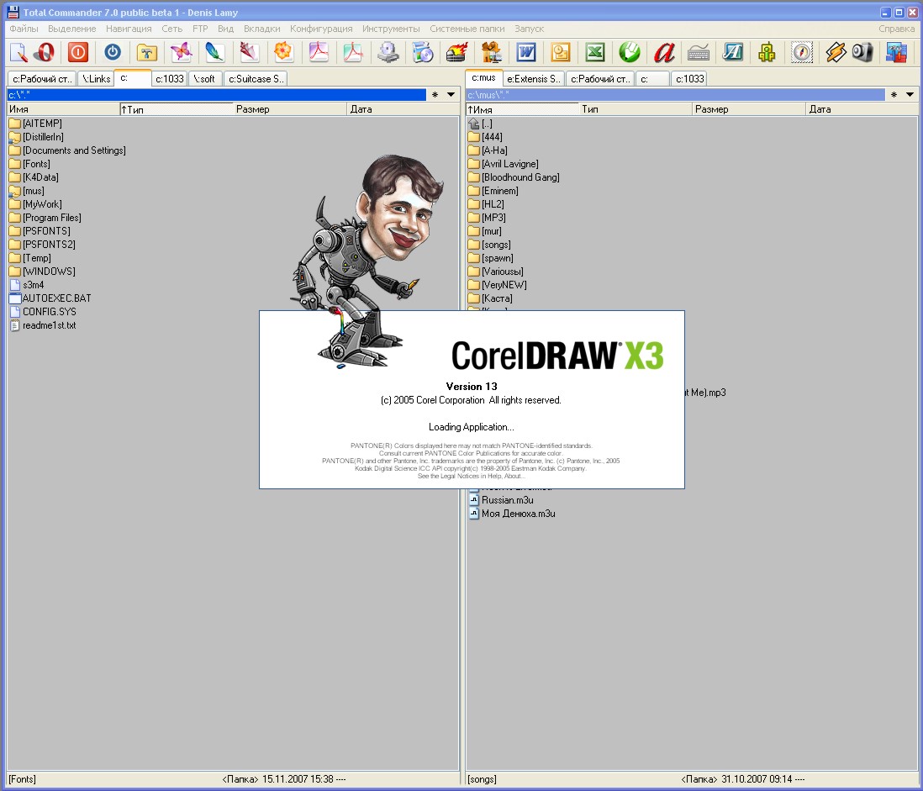Open the right panel directory history dropdown arrow
The width and height of the screenshot is (923, 791).
pos(910,95)
